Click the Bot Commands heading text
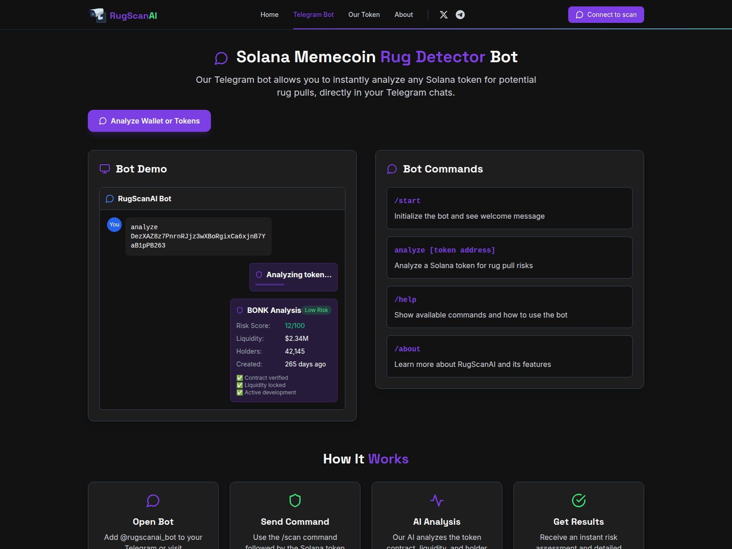732x549 pixels. point(443,169)
